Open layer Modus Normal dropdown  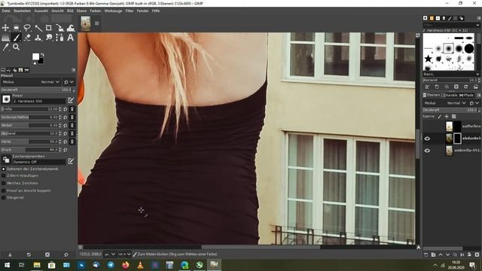click(x=445, y=103)
